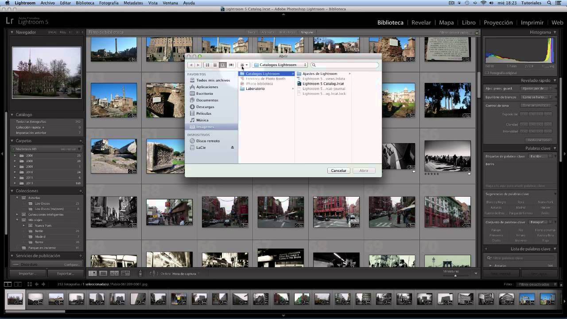Click second window display button 2

click(18, 284)
